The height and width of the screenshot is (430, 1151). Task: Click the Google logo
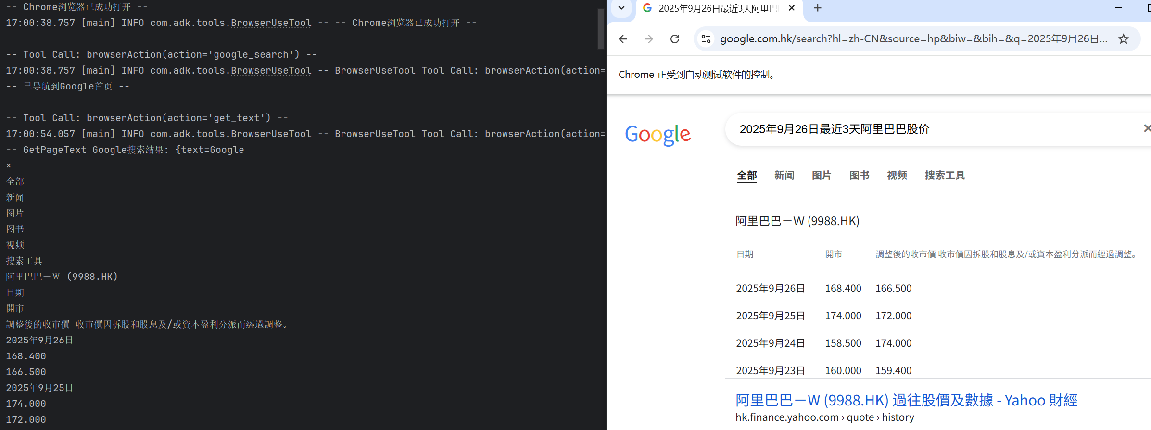coord(658,134)
